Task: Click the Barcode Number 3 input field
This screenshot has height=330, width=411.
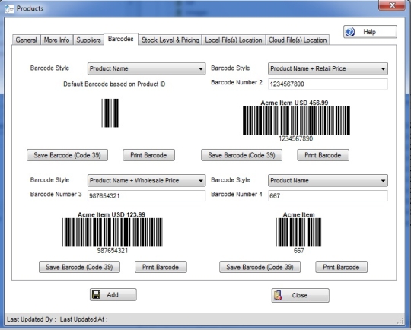Action: [147, 196]
